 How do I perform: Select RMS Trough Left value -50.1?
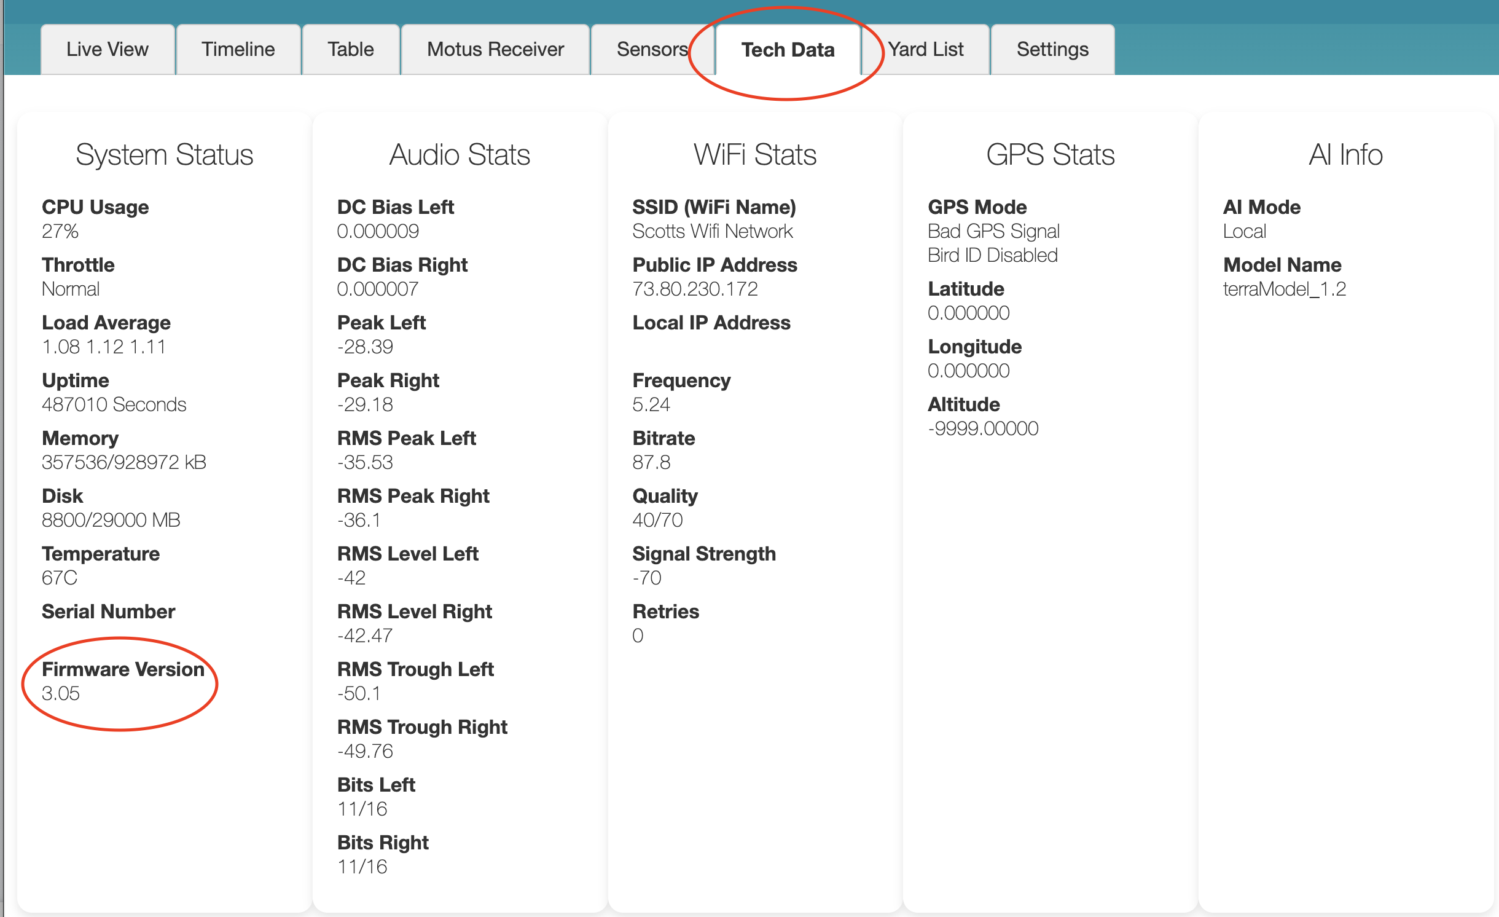[x=359, y=693]
